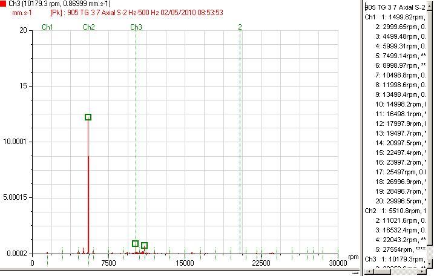Click the green square marker on the tallest peak
Screen dimensions: 434x276
point(88,117)
